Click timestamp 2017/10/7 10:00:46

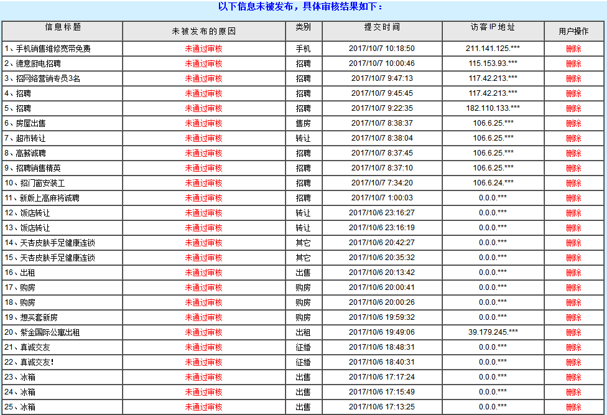click(381, 63)
